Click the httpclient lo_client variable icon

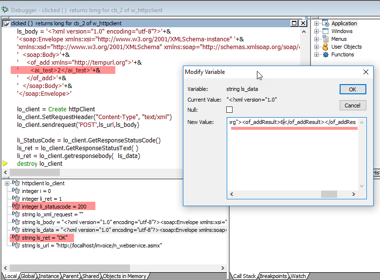tap(15, 183)
